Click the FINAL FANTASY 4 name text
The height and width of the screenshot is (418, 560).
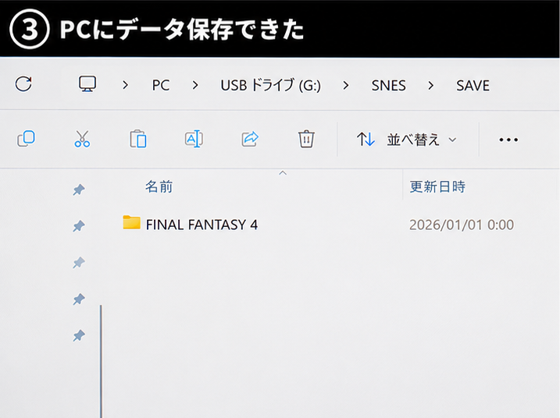202,225
